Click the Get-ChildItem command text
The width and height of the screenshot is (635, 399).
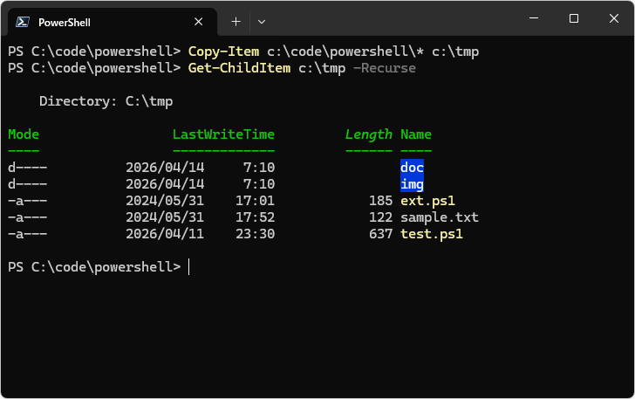point(239,68)
